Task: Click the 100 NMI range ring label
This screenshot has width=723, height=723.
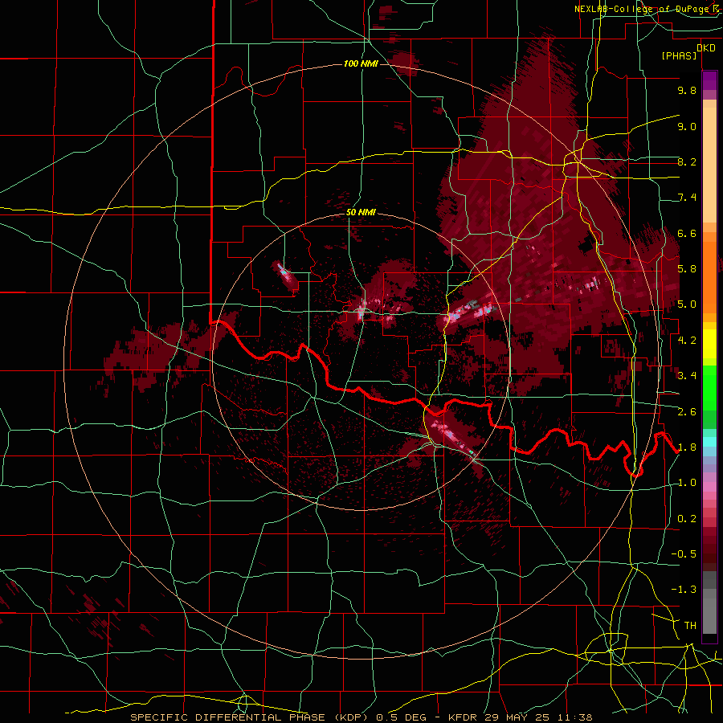Action: [x=361, y=63]
